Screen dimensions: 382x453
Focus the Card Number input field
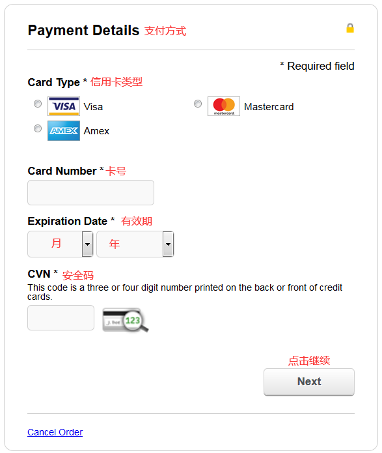(x=90, y=193)
